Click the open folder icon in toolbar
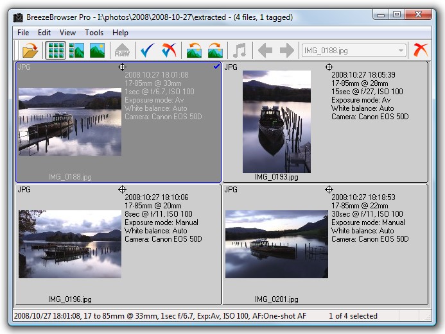This screenshot has height=334, width=445. click(30, 51)
